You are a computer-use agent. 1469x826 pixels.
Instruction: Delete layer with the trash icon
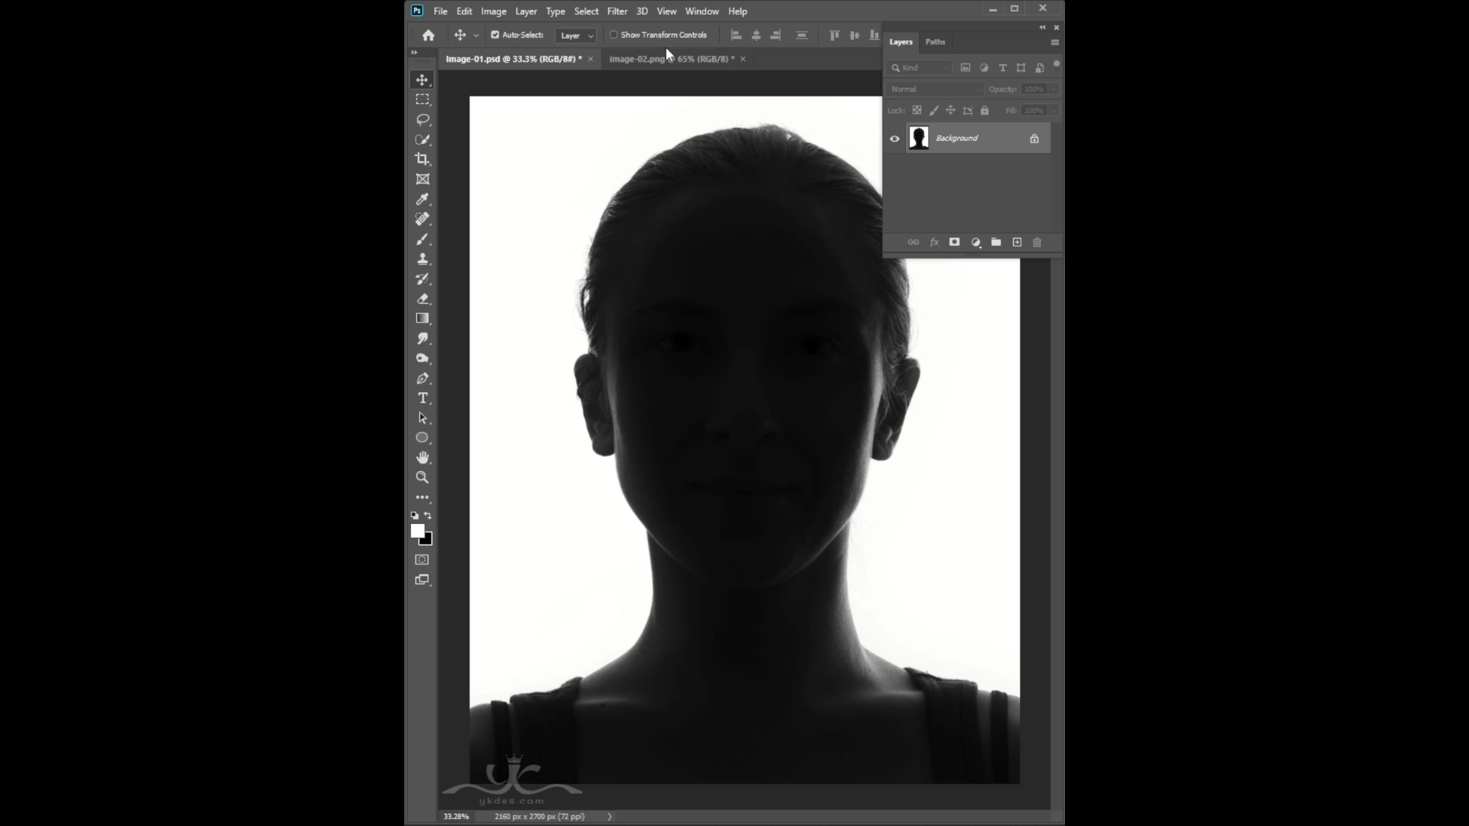(1037, 242)
